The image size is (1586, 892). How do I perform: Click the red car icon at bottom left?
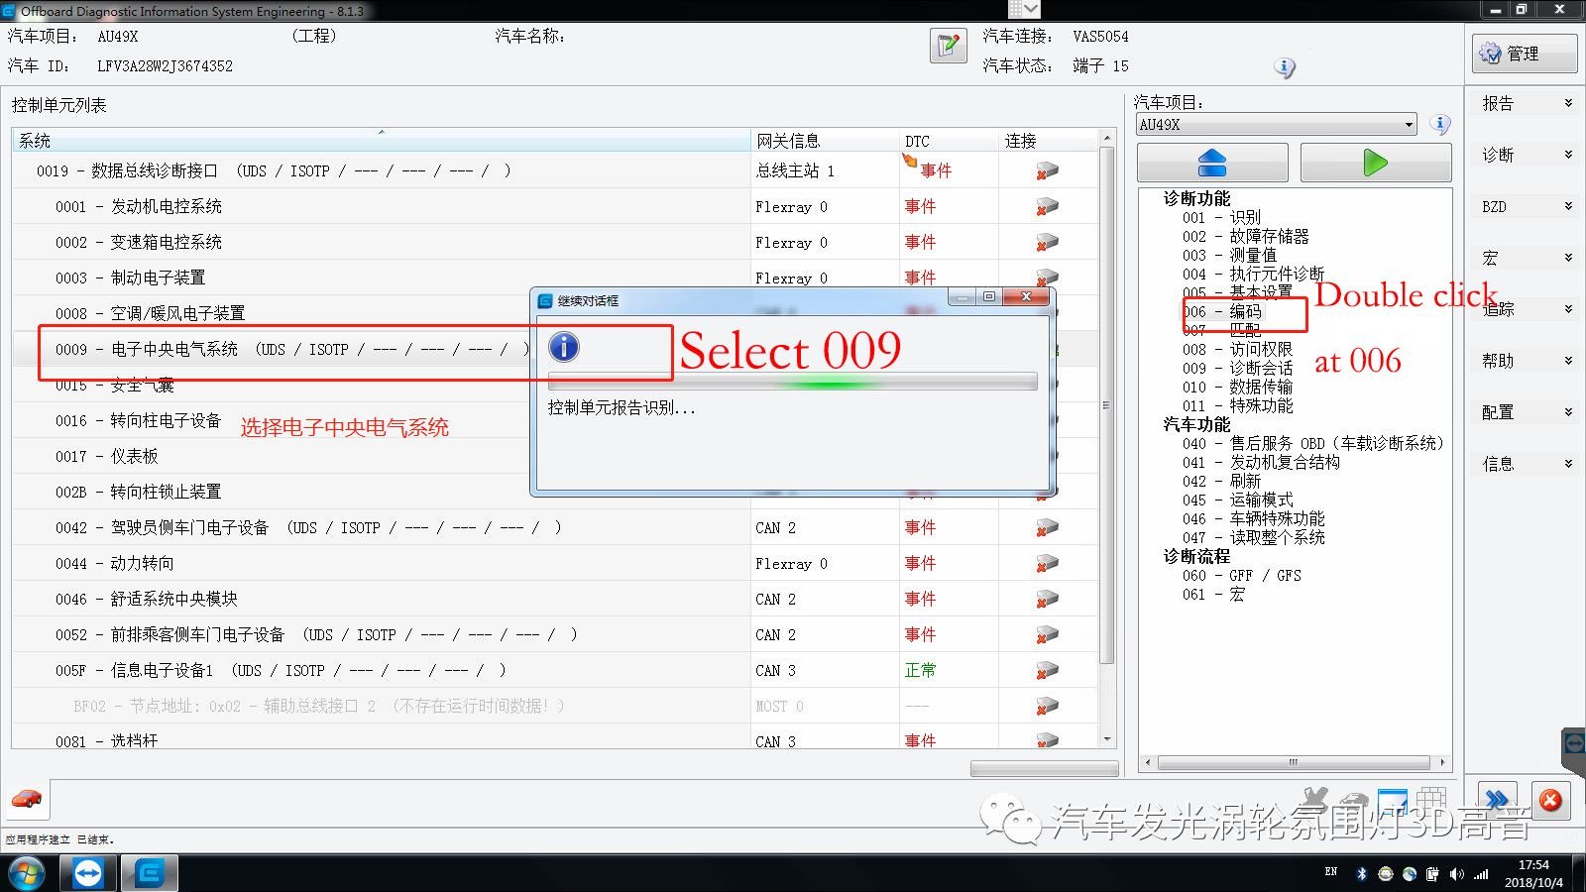pos(27,799)
